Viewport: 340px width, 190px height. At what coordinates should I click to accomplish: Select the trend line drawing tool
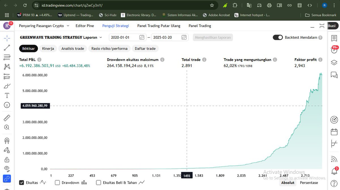pyautogui.click(x=7, y=48)
